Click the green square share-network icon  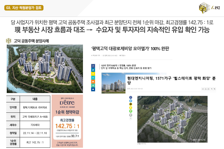click(x=93, y=85)
